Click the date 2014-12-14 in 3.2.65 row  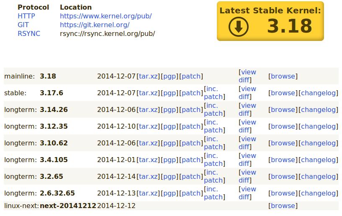[116, 177]
